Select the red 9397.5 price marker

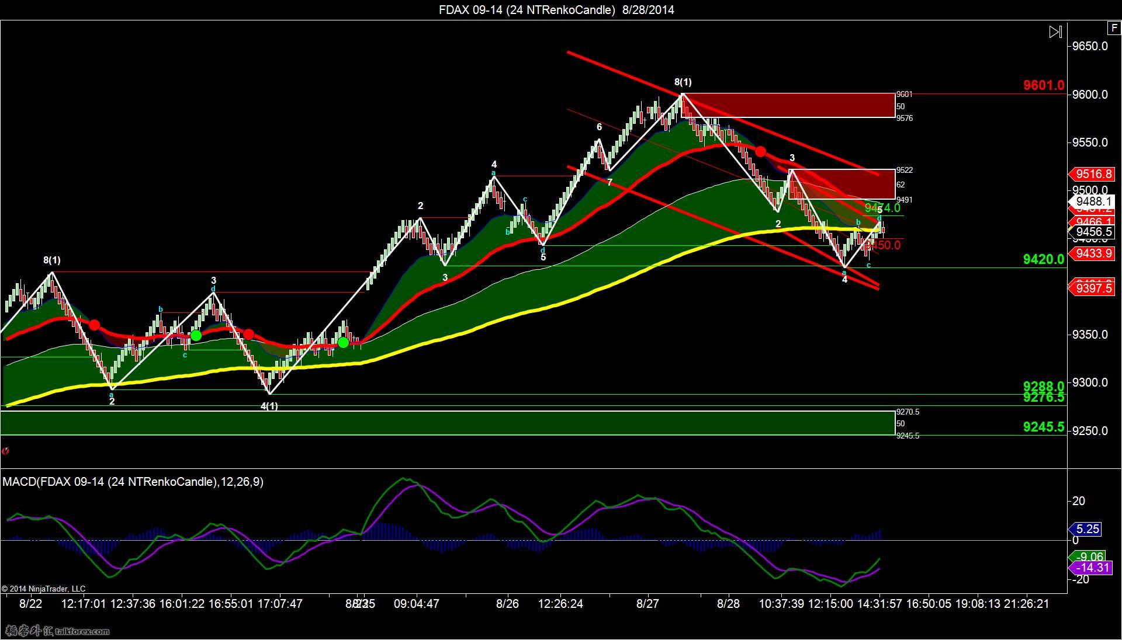click(x=1092, y=288)
